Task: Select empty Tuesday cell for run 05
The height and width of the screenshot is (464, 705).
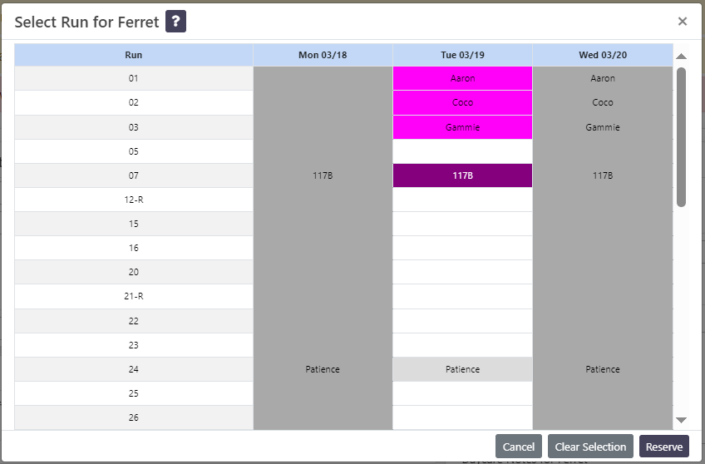Action: [x=462, y=151]
